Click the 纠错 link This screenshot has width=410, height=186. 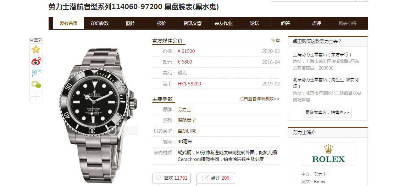point(275,41)
